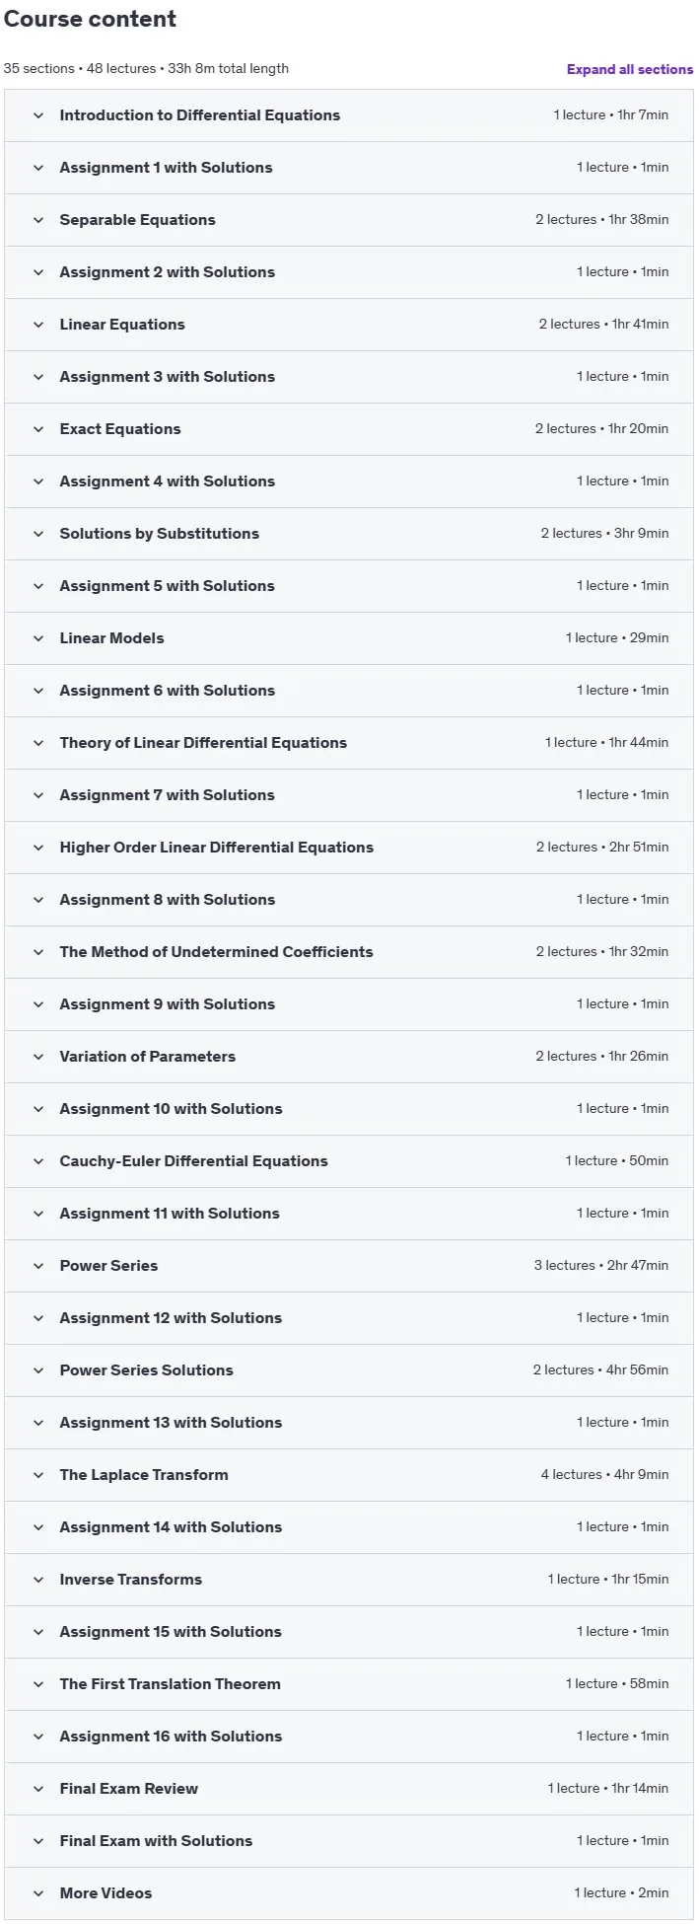
Task: Expand chevron beside Power Series Solutions
Action: pyautogui.click(x=38, y=1370)
